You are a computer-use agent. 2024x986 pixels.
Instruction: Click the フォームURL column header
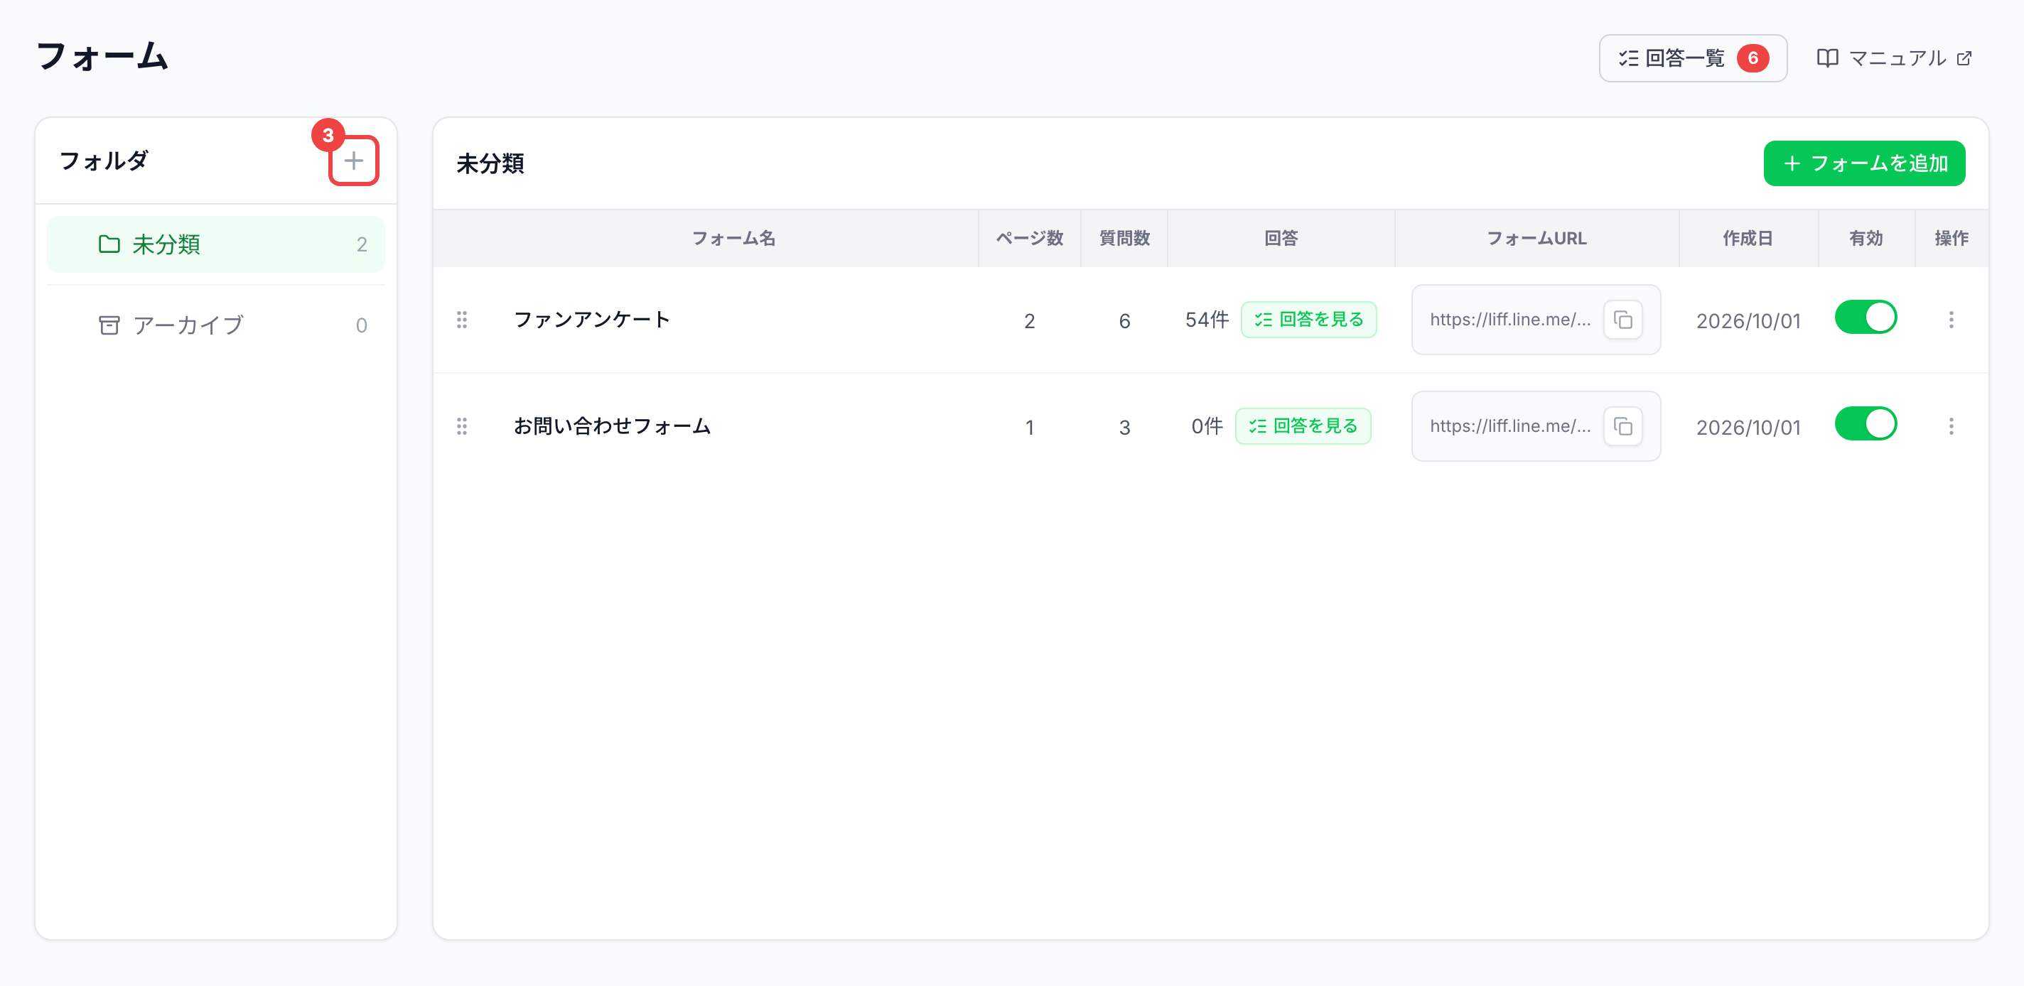(1536, 239)
